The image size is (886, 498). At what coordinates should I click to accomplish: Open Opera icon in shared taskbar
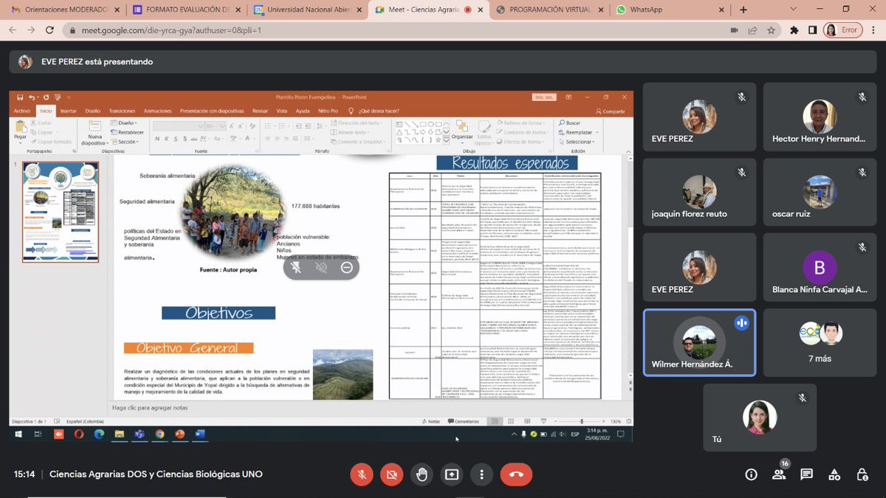pos(78,435)
